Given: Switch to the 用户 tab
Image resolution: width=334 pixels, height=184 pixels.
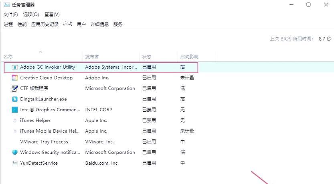Looking at the screenshot, I should pyautogui.click(x=81, y=25).
